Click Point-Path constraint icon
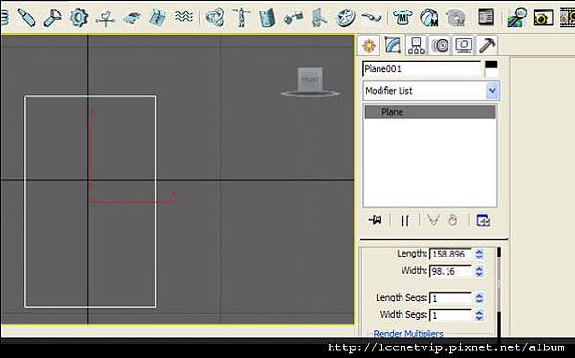Viewport: 575px width, 358px height. point(372,17)
